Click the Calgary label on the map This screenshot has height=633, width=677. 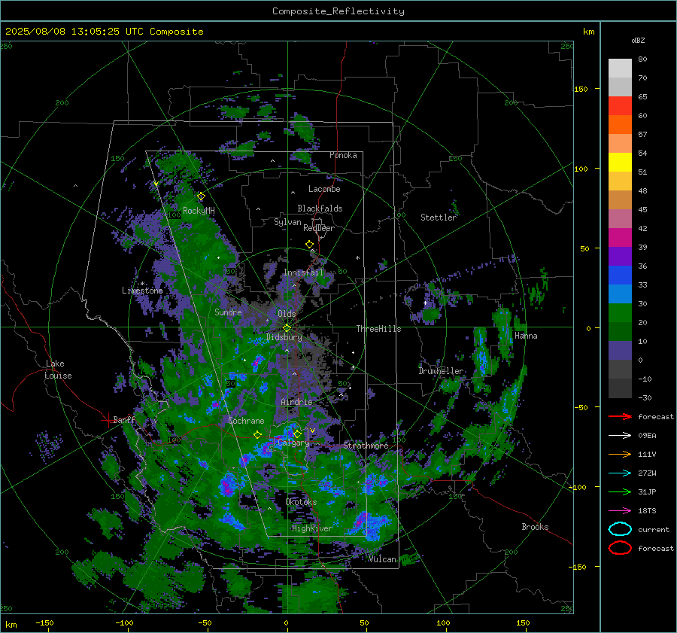tap(293, 443)
